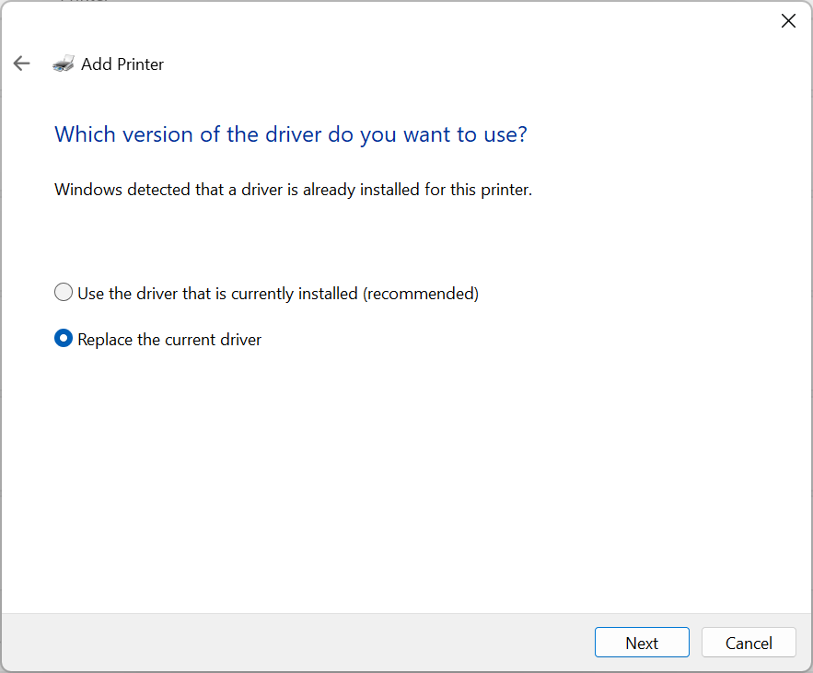Click the 'Add Printer' title text
Image resolution: width=813 pixels, height=673 pixels.
[122, 64]
